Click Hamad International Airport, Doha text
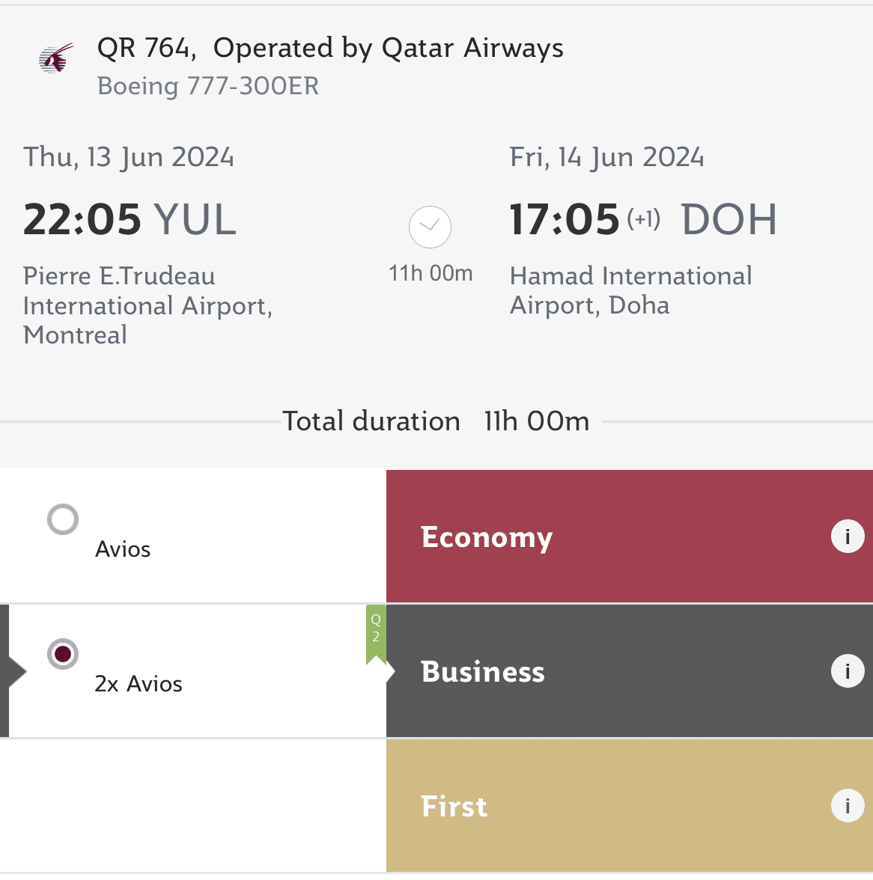Screen dimensions: 873x880 click(x=630, y=290)
